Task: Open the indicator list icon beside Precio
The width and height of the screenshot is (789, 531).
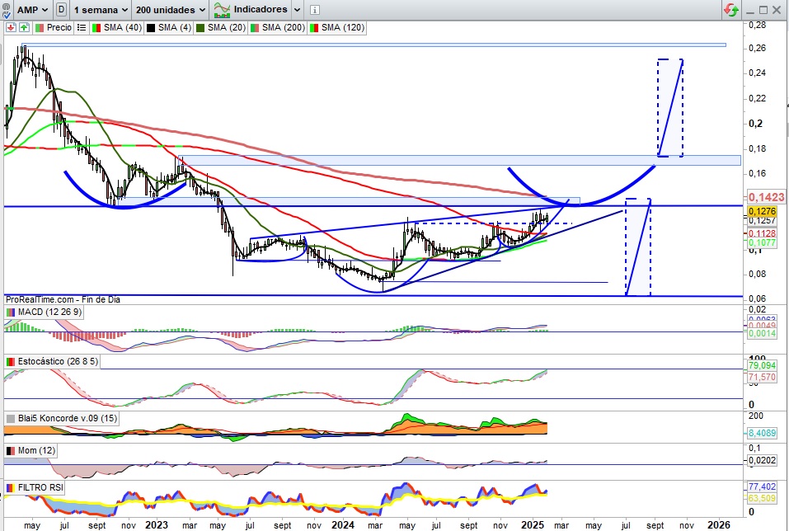Action: (81, 28)
